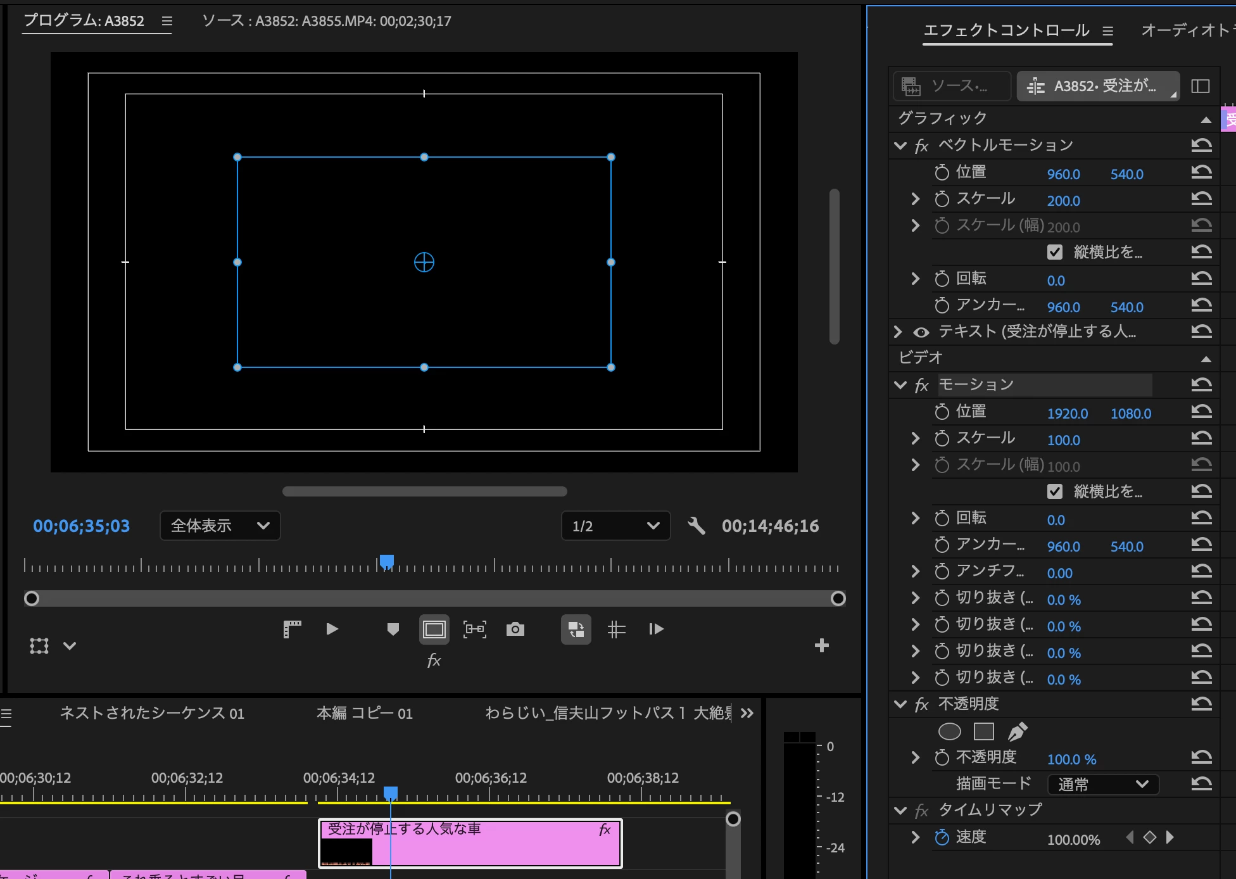Hide the テキスト layer with eye icon

[x=921, y=332]
